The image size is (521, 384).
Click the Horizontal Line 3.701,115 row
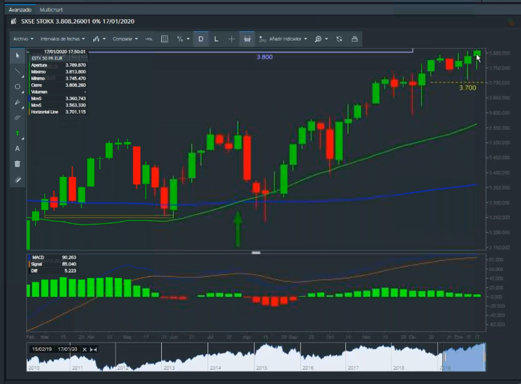58,112
